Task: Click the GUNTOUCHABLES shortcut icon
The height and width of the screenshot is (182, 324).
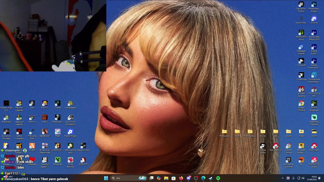Action: click(x=58, y=147)
